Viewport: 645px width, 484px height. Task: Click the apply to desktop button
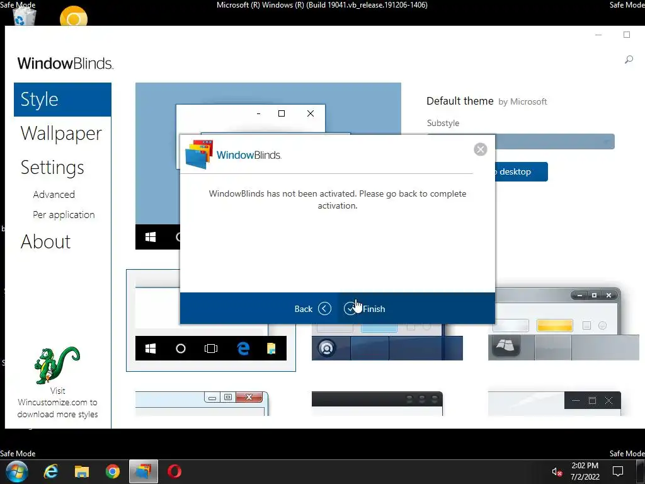[x=521, y=171]
